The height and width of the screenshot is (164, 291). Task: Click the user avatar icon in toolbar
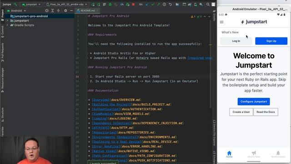[x=213, y=4]
